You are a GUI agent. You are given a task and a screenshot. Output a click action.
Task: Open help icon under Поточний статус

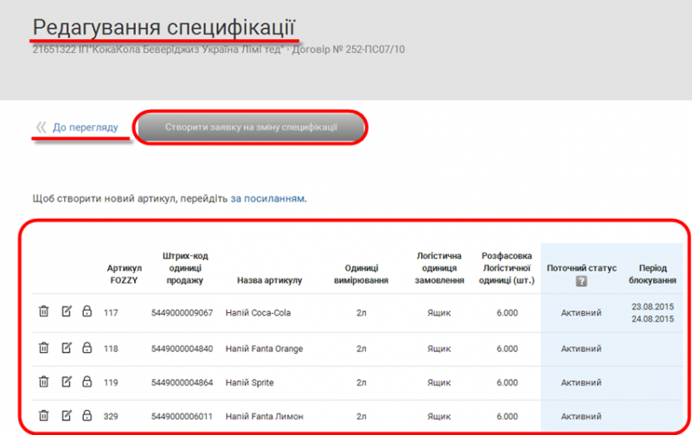click(581, 281)
